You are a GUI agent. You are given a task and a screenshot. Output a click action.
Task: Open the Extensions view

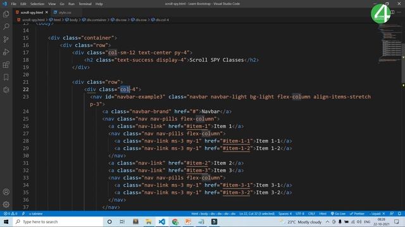click(x=6, y=64)
